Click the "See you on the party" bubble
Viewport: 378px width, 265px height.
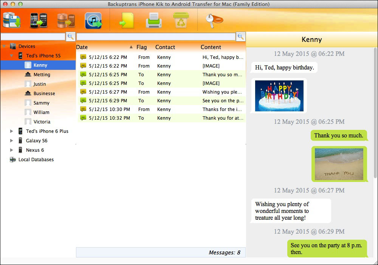327,249
